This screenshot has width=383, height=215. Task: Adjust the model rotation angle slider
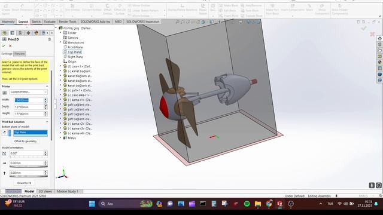pyautogui.click(x=29, y=156)
